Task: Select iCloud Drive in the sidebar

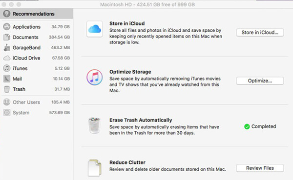Action: (x=37, y=58)
